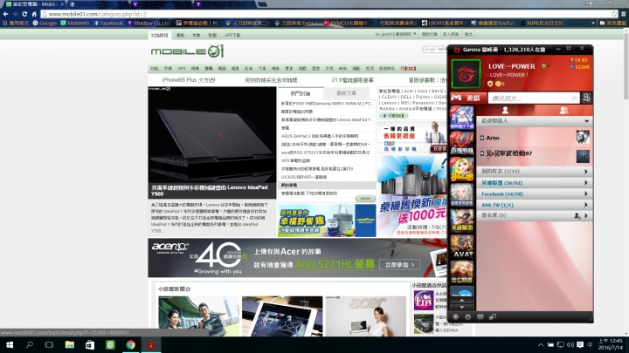Expand the blacklist (0) group
The image size is (629, 353).
click(x=535, y=215)
